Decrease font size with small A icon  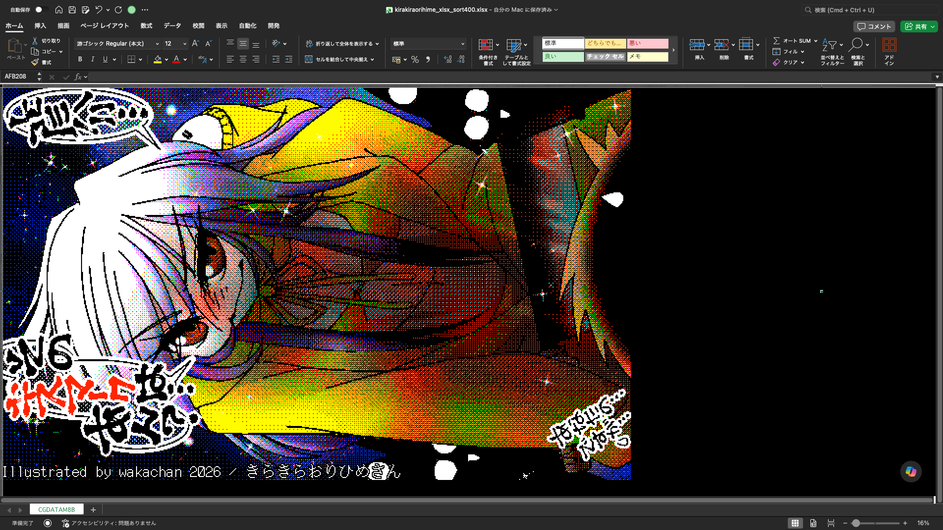(x=208, y=44)
